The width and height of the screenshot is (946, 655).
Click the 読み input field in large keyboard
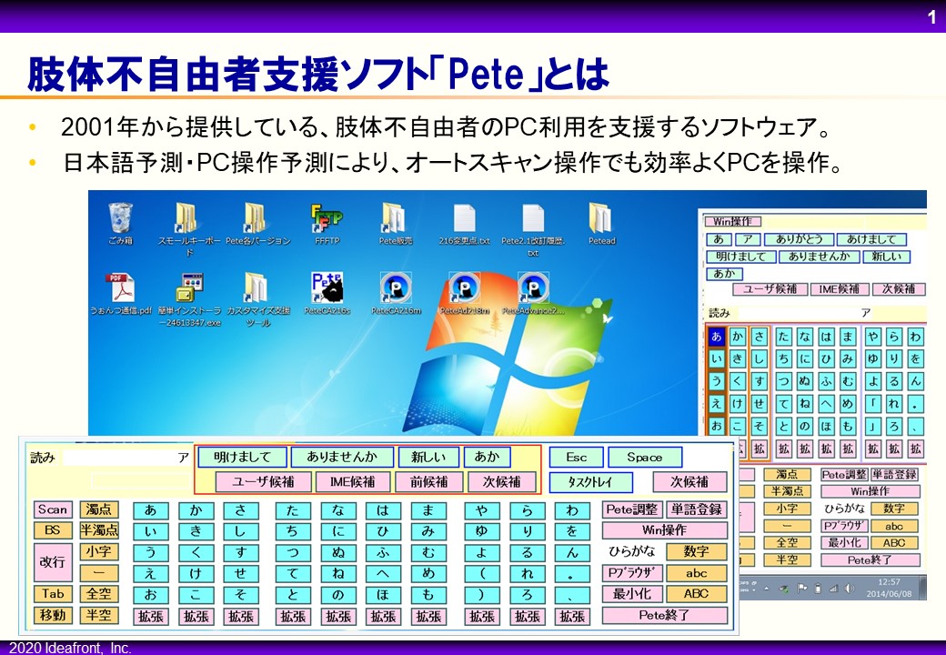(x=126, y=458)
